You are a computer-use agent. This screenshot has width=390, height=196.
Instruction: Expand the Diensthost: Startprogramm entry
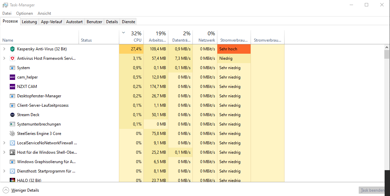click(4, 171)
